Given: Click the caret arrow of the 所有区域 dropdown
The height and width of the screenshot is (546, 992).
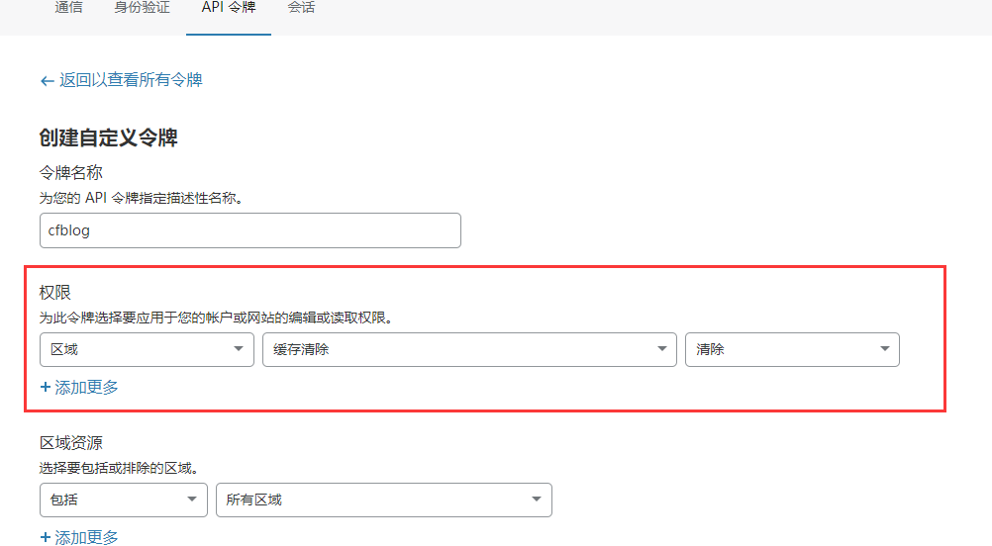Looking at the screenshot, I should (536, 500).
